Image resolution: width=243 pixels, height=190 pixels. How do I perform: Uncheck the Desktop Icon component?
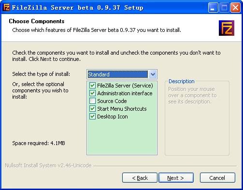[92, 117]
